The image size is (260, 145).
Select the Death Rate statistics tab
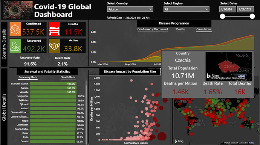tap(68, 77)
